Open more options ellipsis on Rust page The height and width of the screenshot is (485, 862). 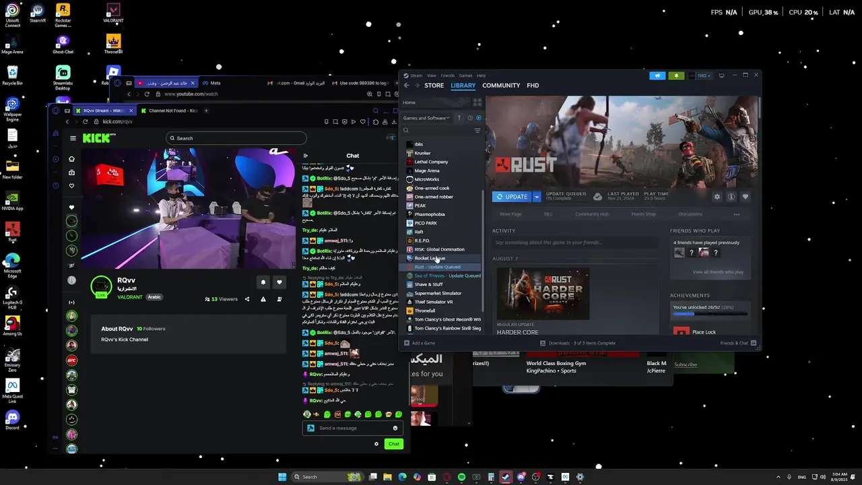tap(737, 214)
